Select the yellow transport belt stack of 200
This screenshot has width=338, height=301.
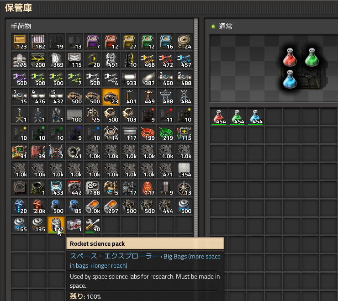click(x=38, y=60)
